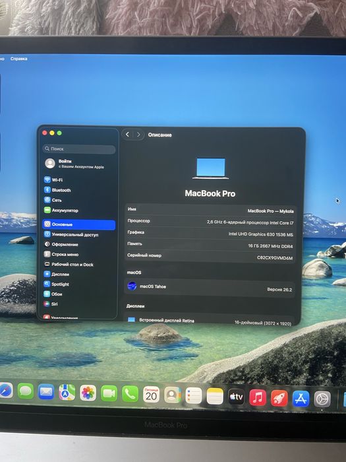Click the Версия 26.2 text
The width and height of the screenshot is (346, 462).
point(279,290)
